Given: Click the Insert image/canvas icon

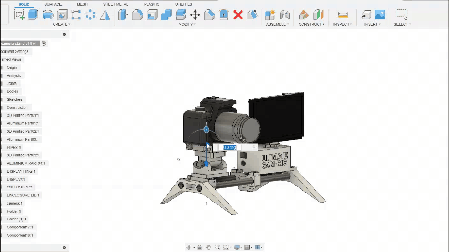Looking at the screenshot, I should click(x=380, y=15).
